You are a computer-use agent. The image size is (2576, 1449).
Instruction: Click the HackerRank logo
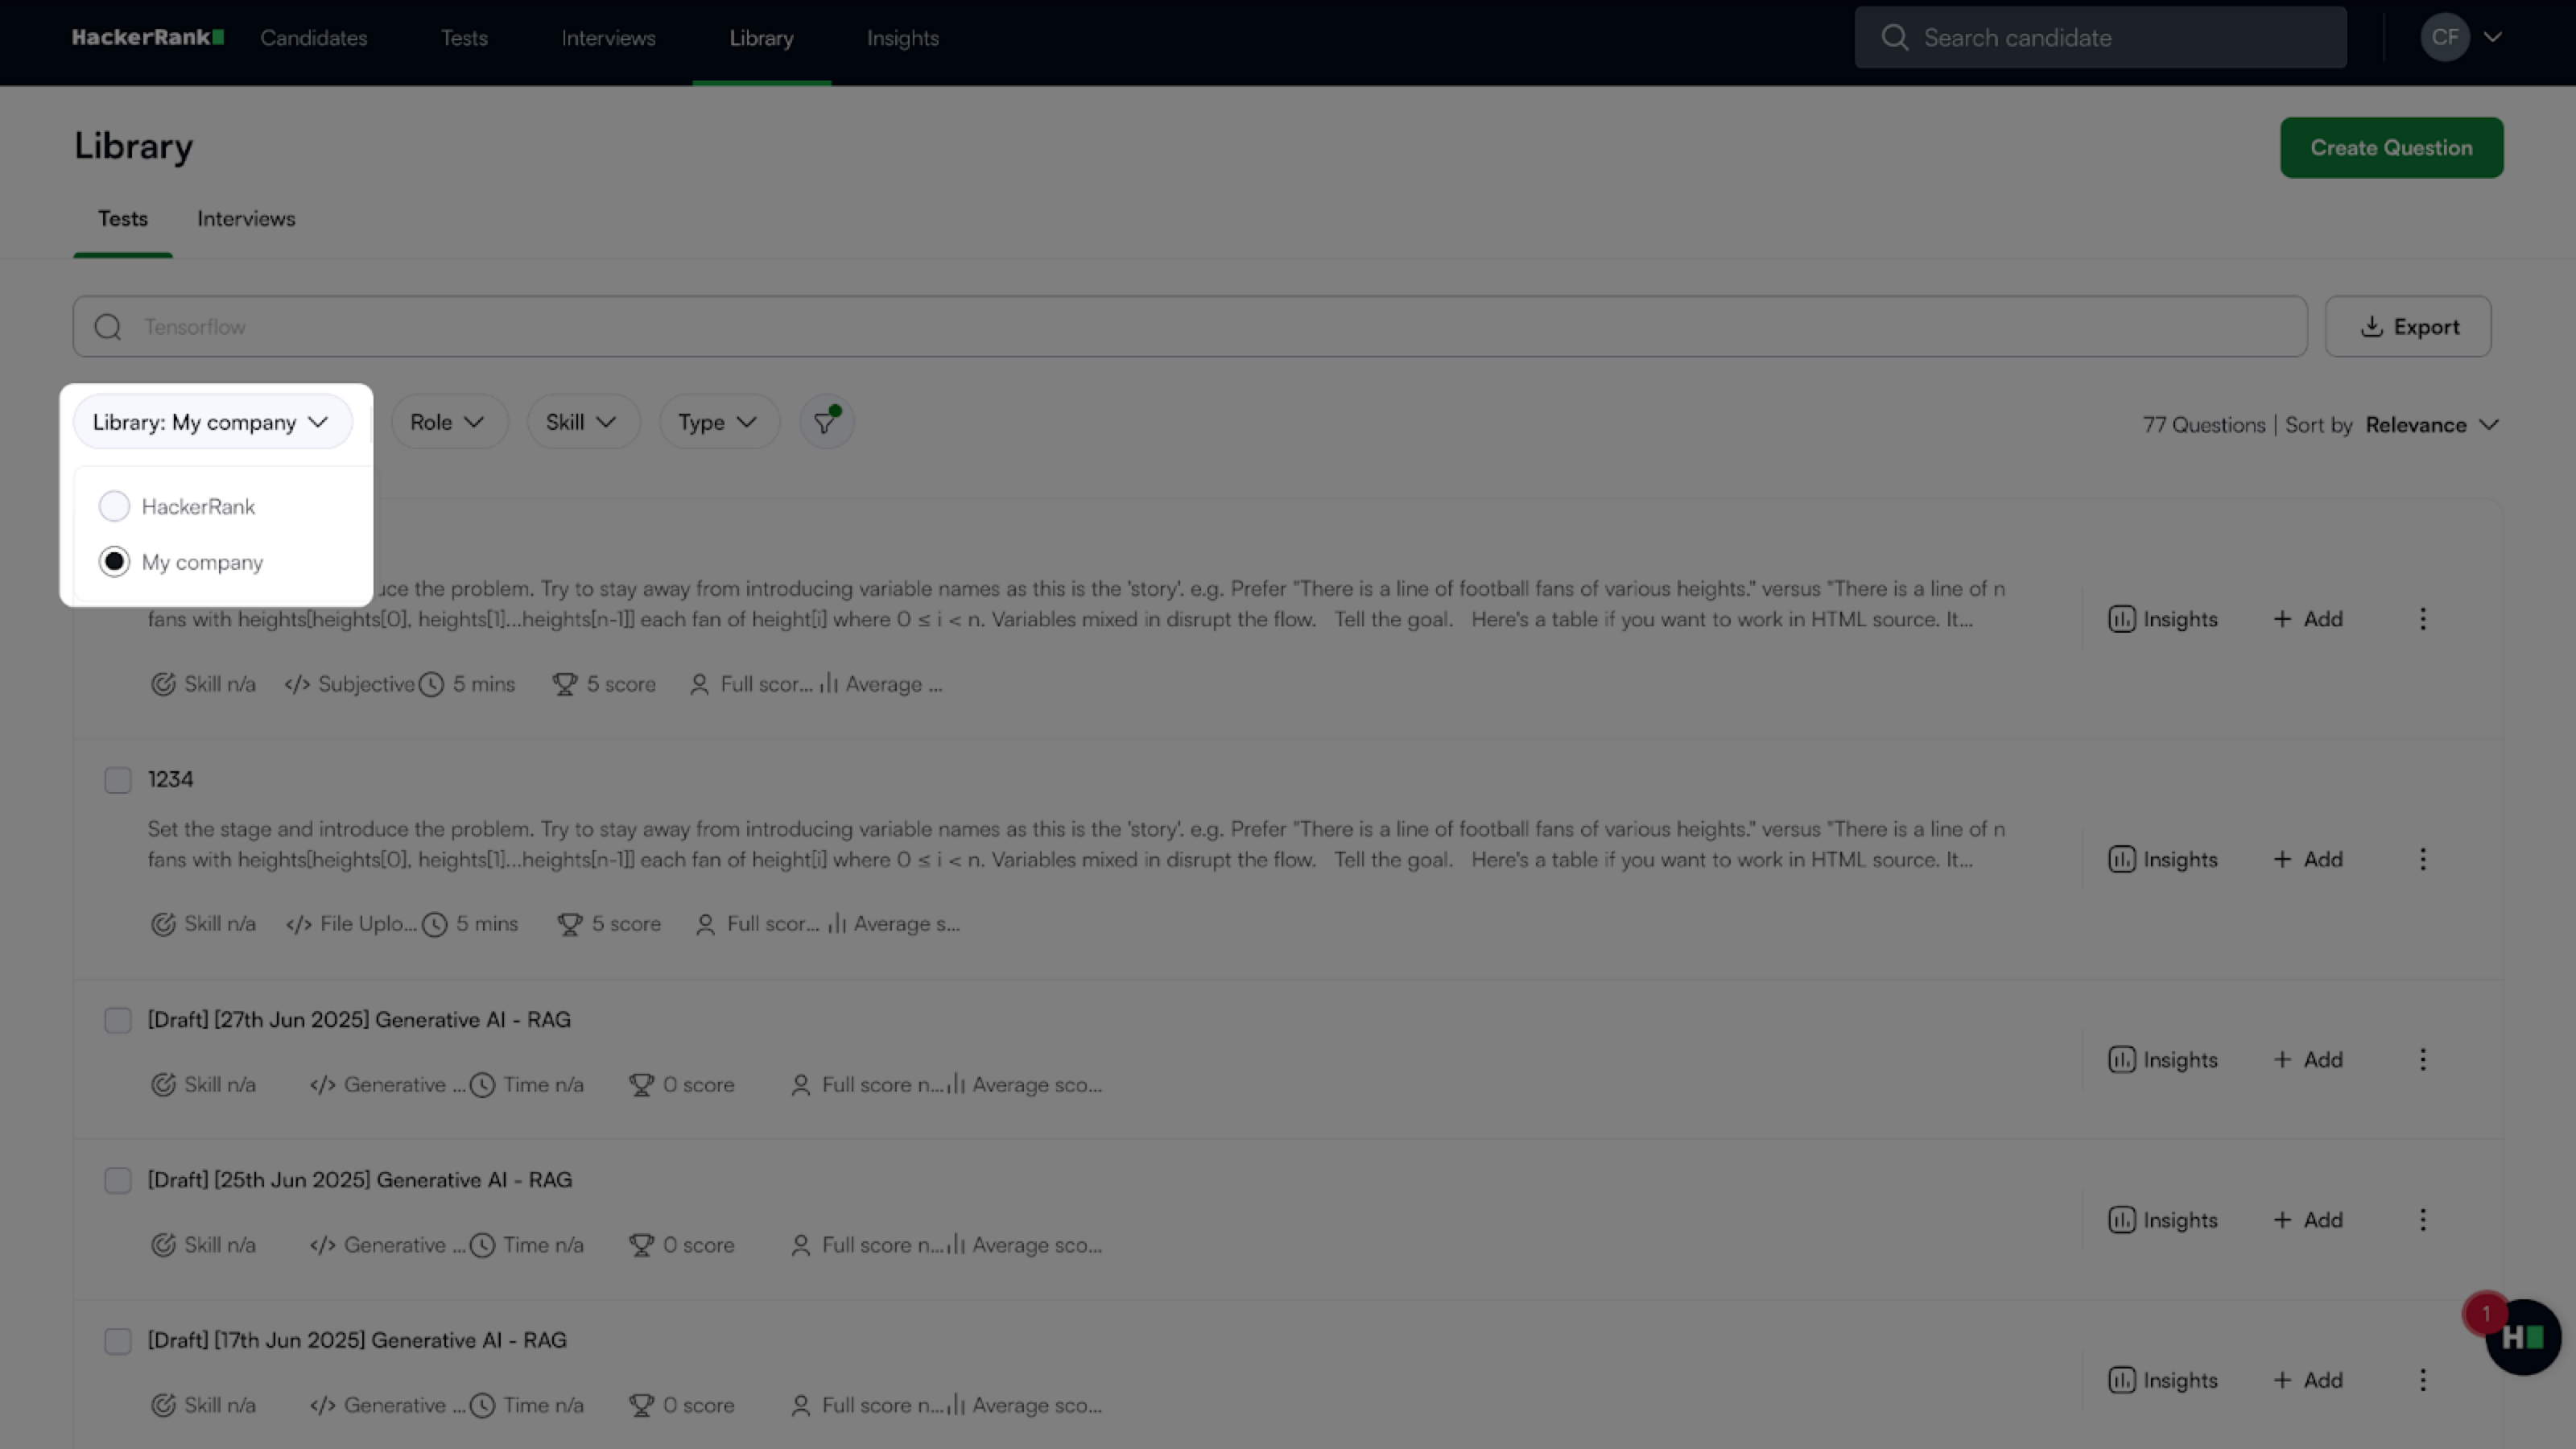(147, 38)
